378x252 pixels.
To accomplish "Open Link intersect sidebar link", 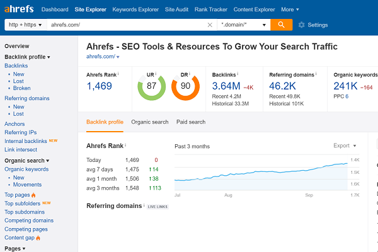I will (21, 149).
